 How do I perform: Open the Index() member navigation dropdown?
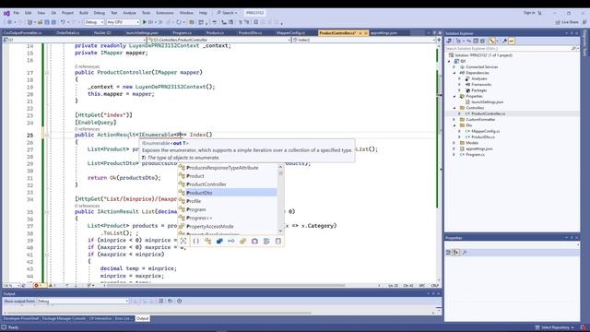point(363,40)
